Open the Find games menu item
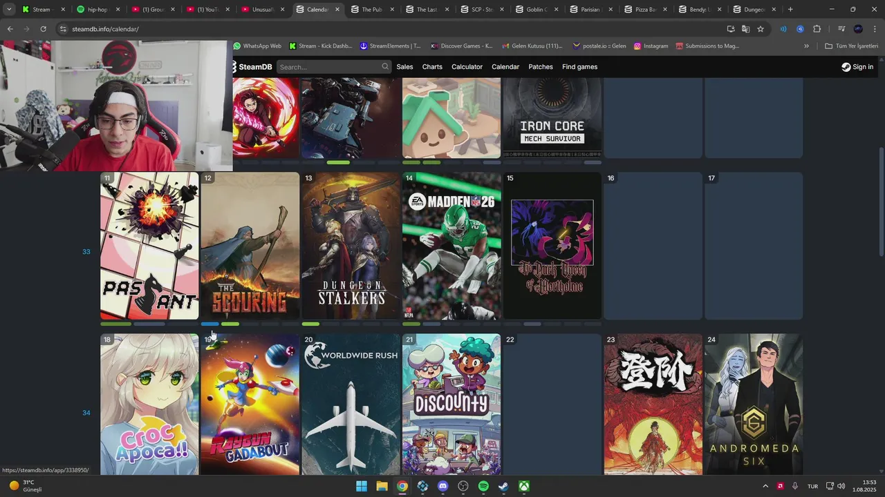The height and width of the screenshot is (497, 885). pyautogui.click(x=579, y=67)
